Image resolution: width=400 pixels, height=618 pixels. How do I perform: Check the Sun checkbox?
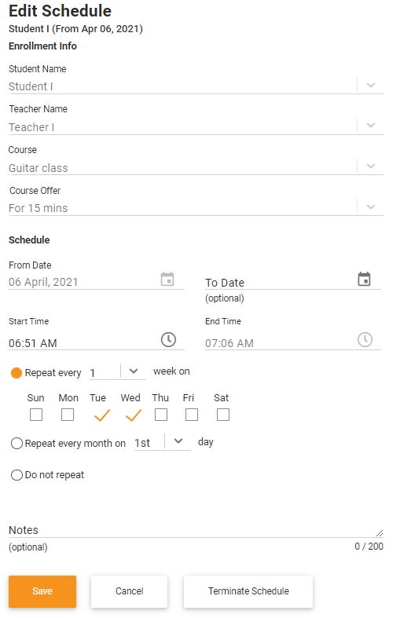(36, 415)
